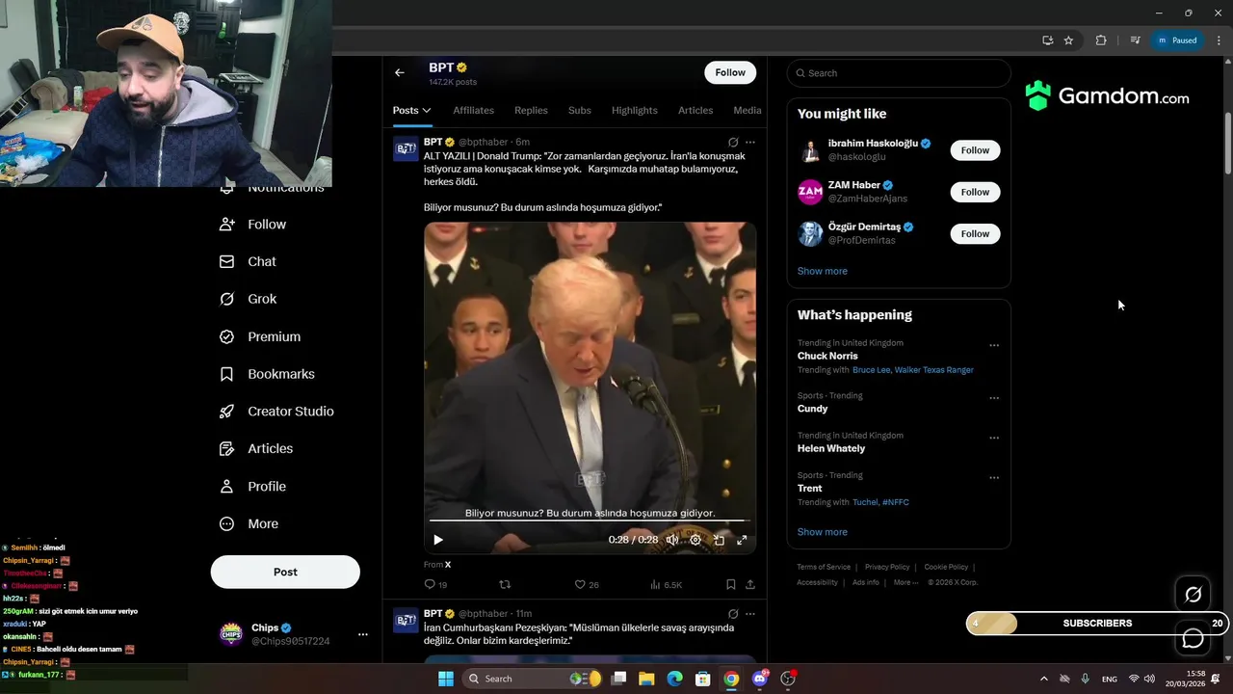Image resolution: width=1233 pixels, height=694 pixels.
Task: Open Privacy Policy link
Action: 887,567
